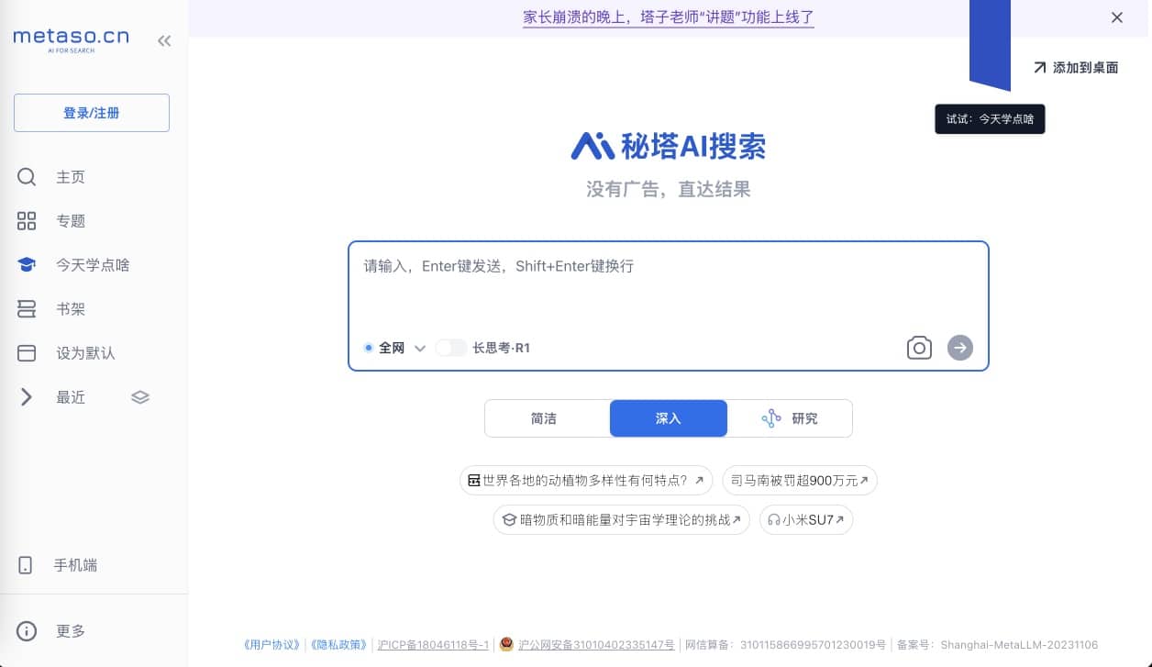This screenshot has width=1152, height=667.
Task: Open 专题 grid icon in sidebar
Action: [x=27, y=221]
